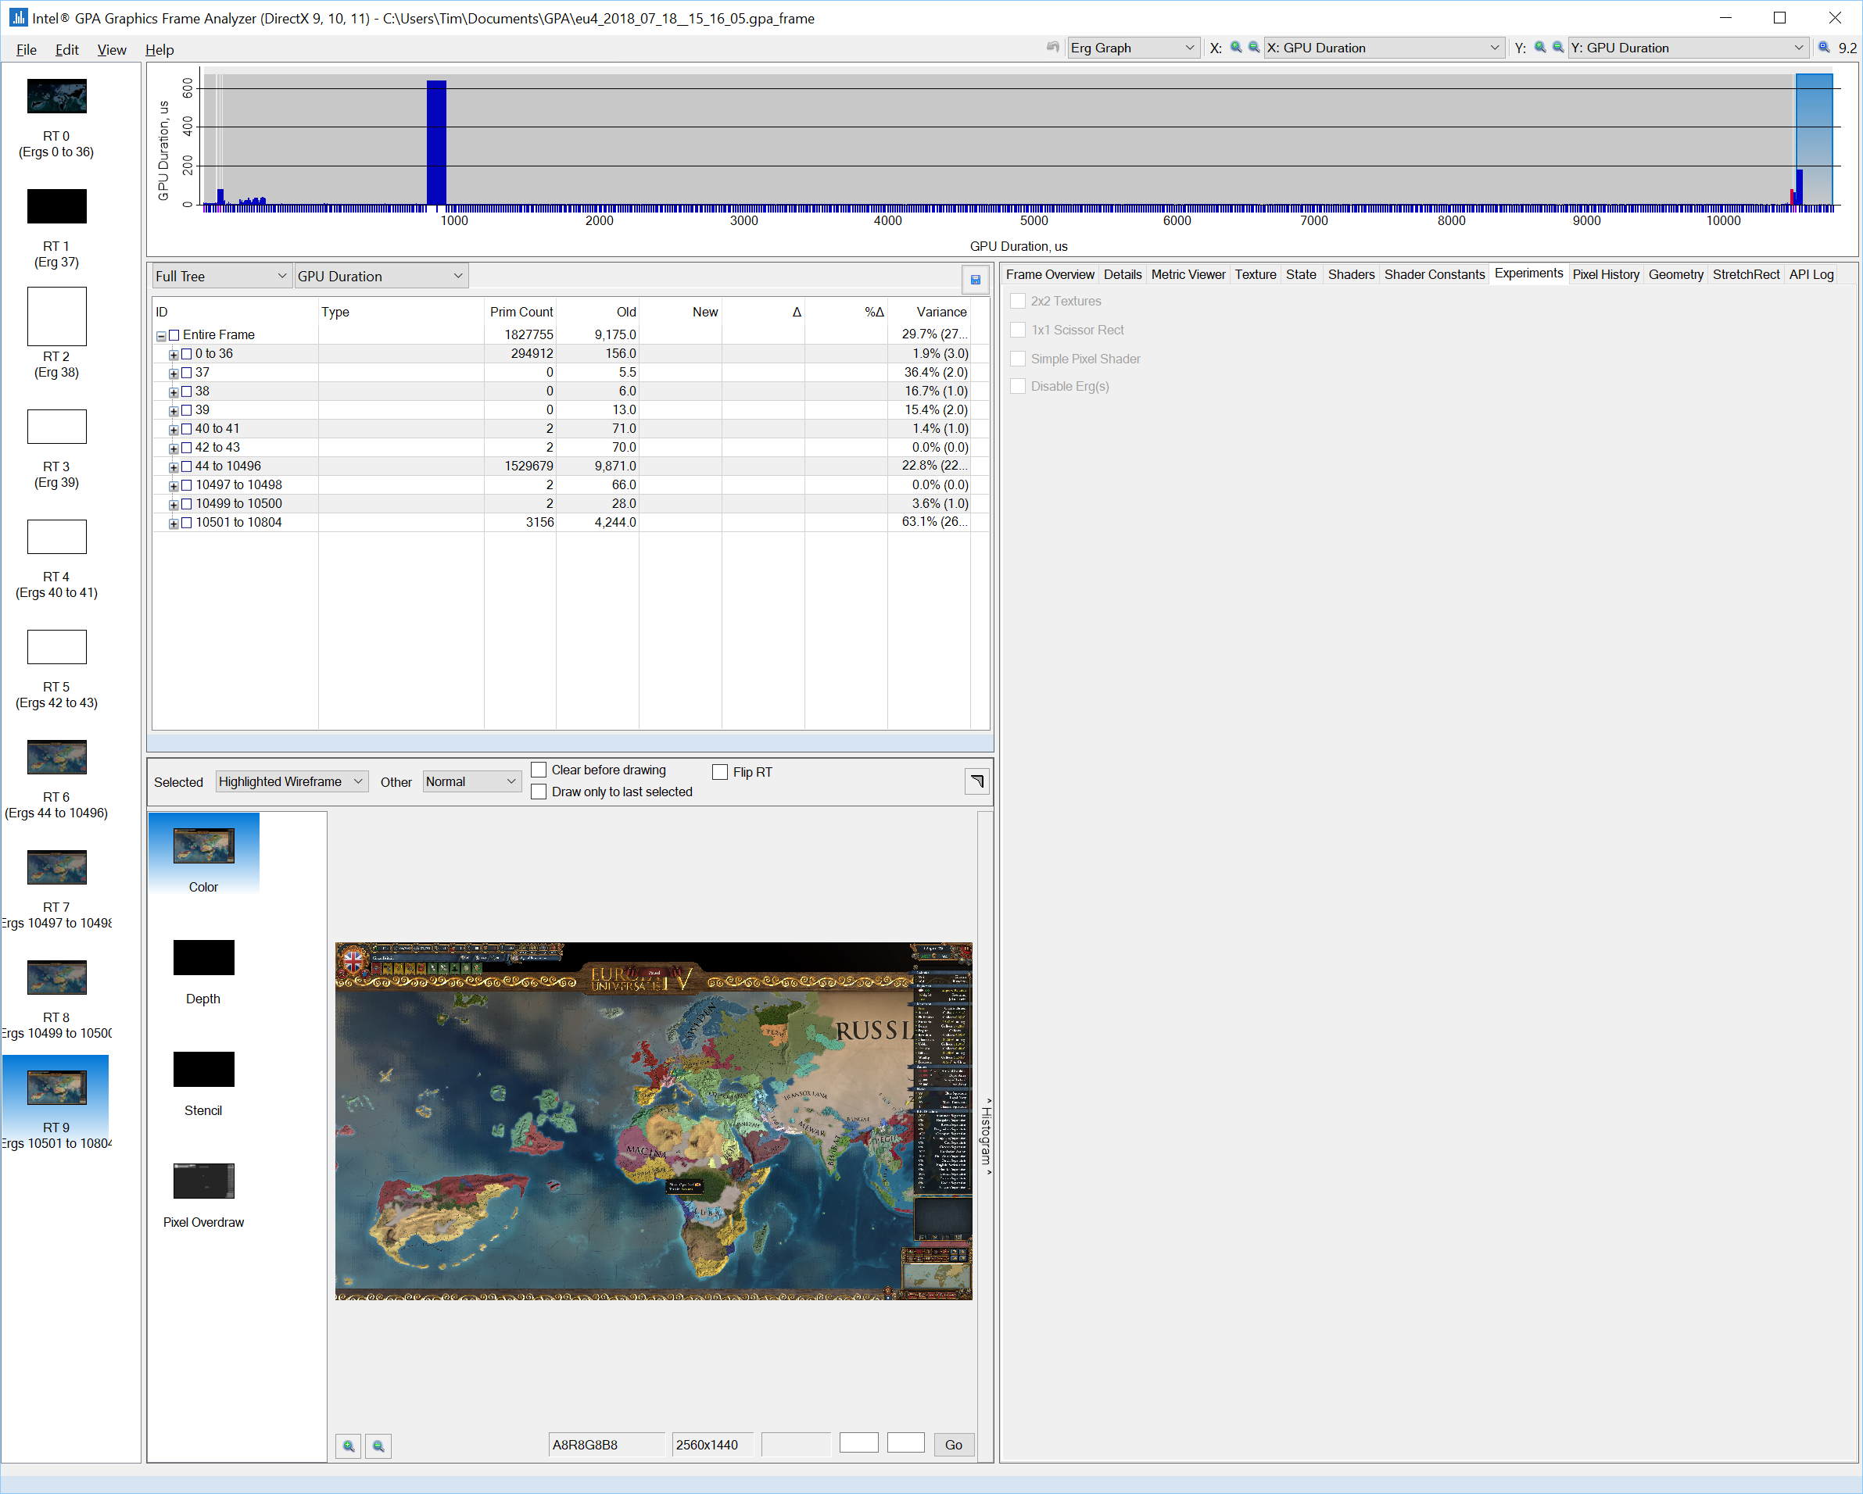Select RT 4 covering Ergs 40 to 41

57,537
